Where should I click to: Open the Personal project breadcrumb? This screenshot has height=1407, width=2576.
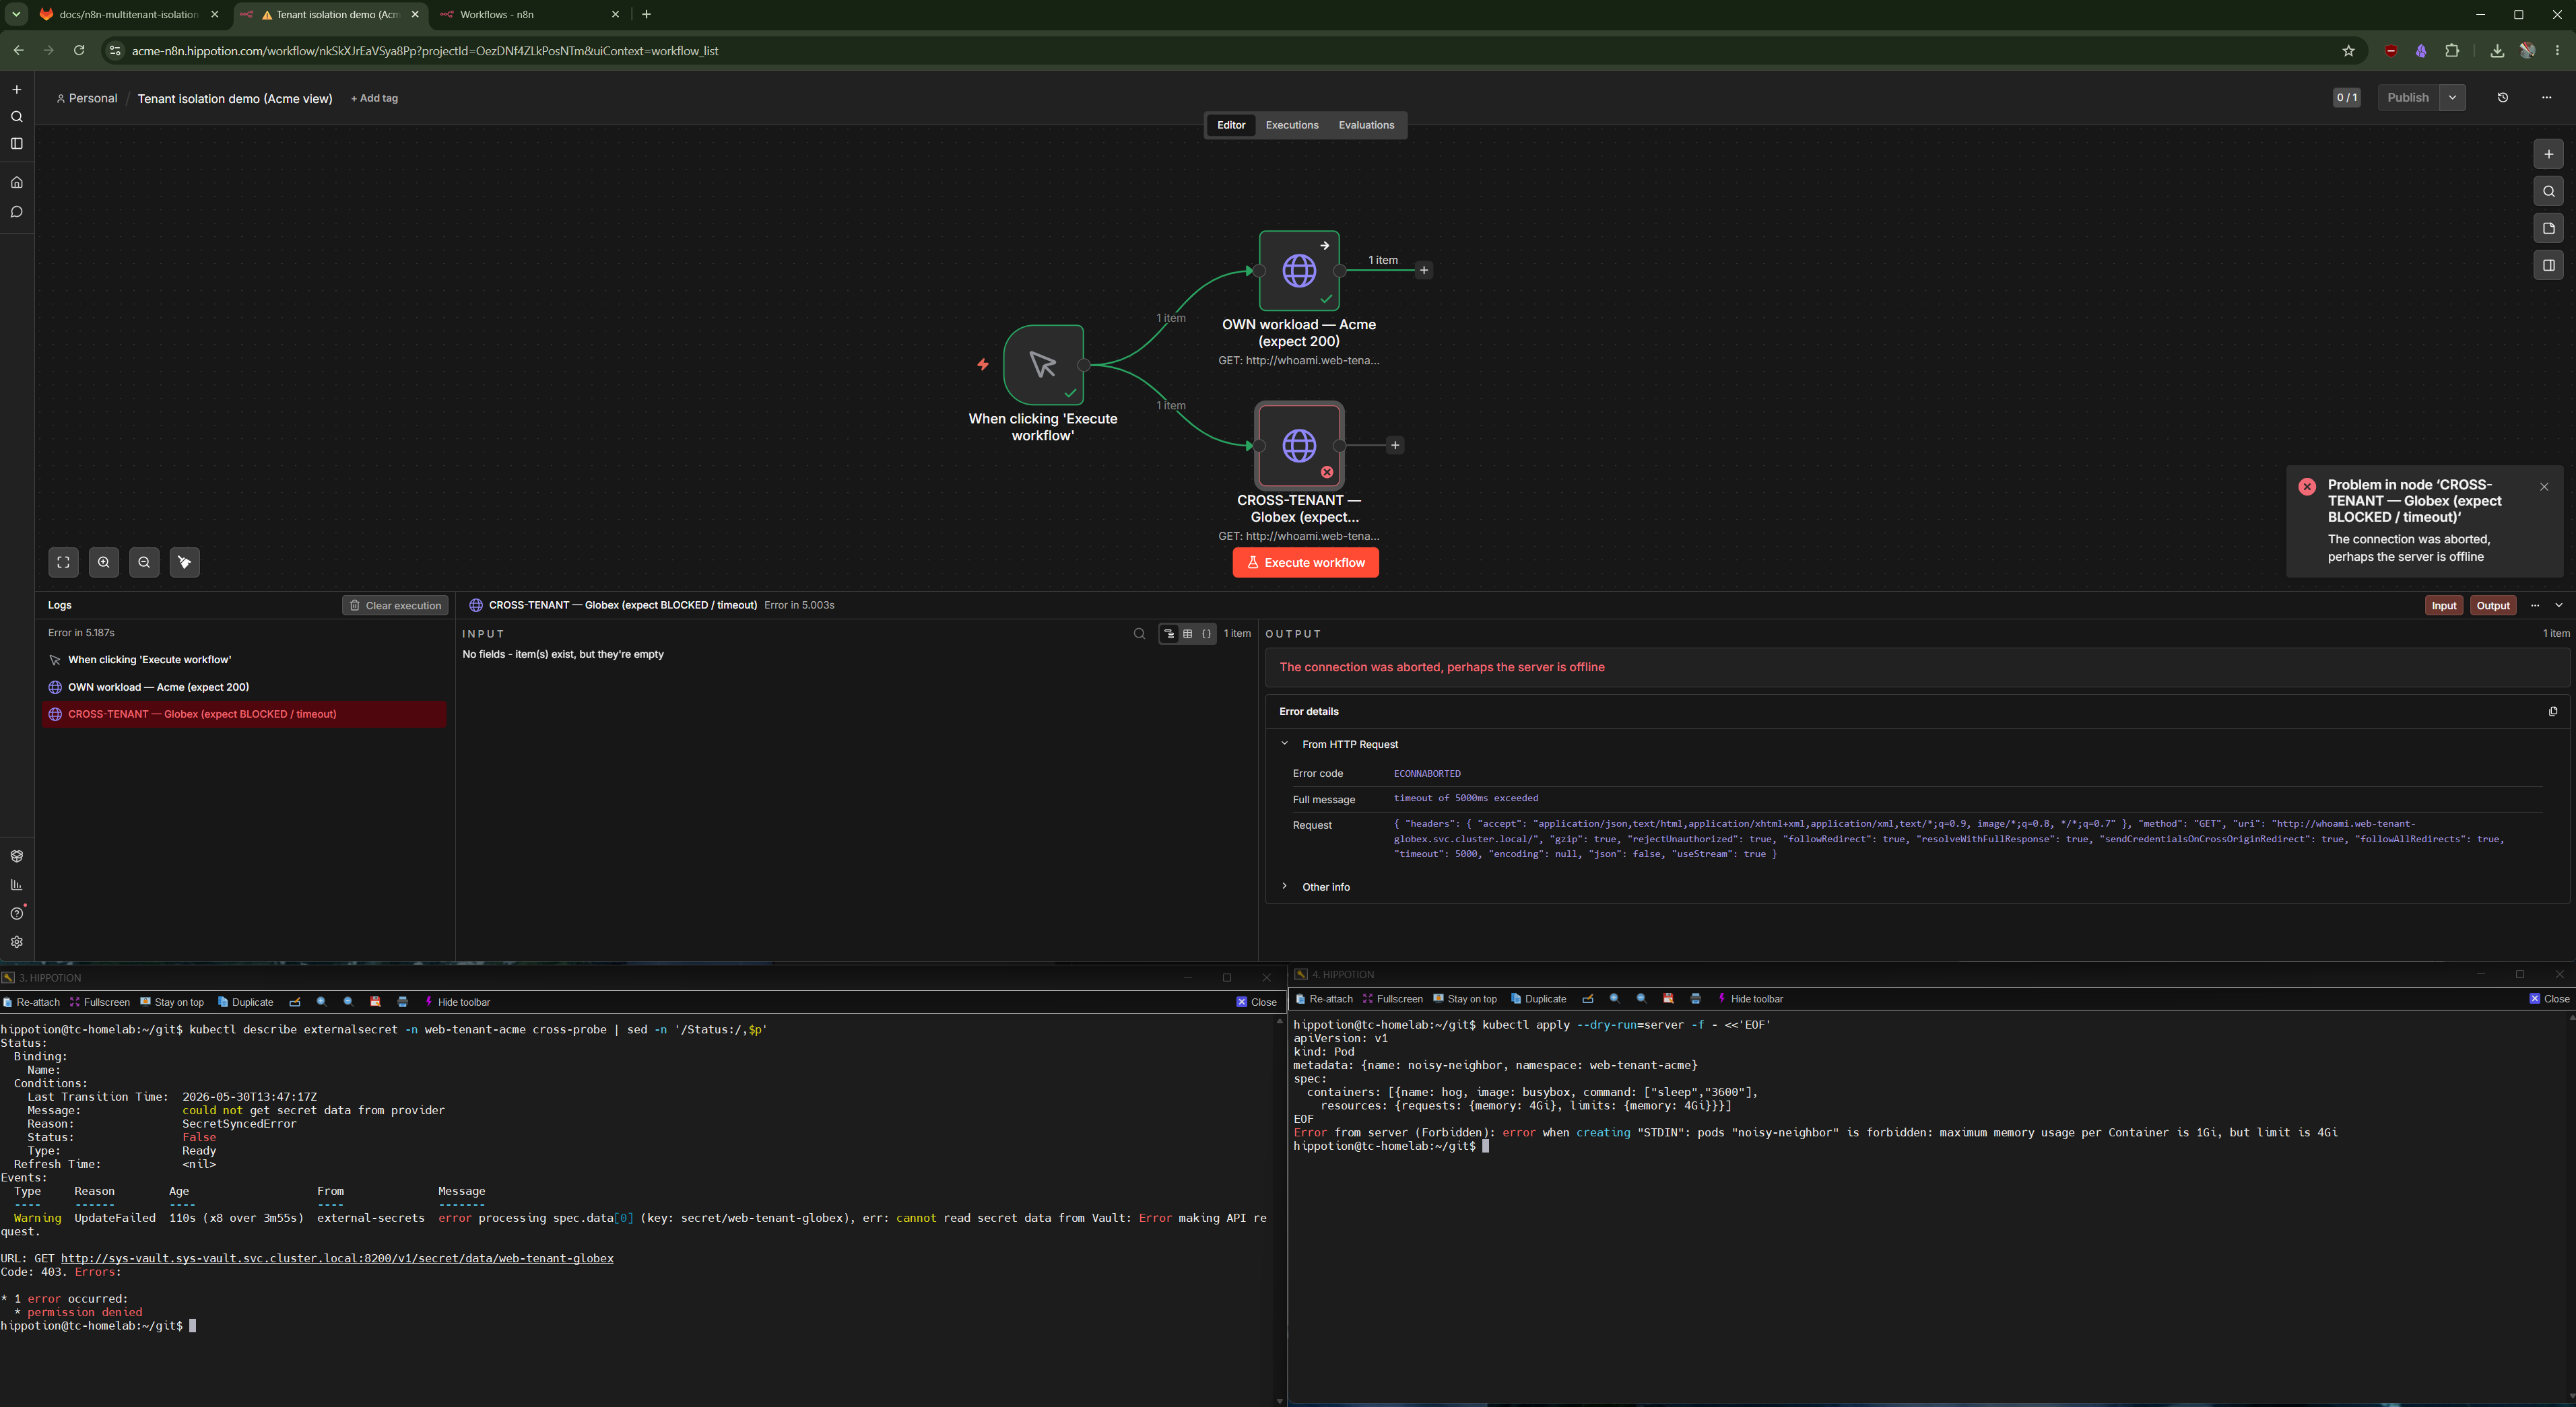(x=87, y=99)
